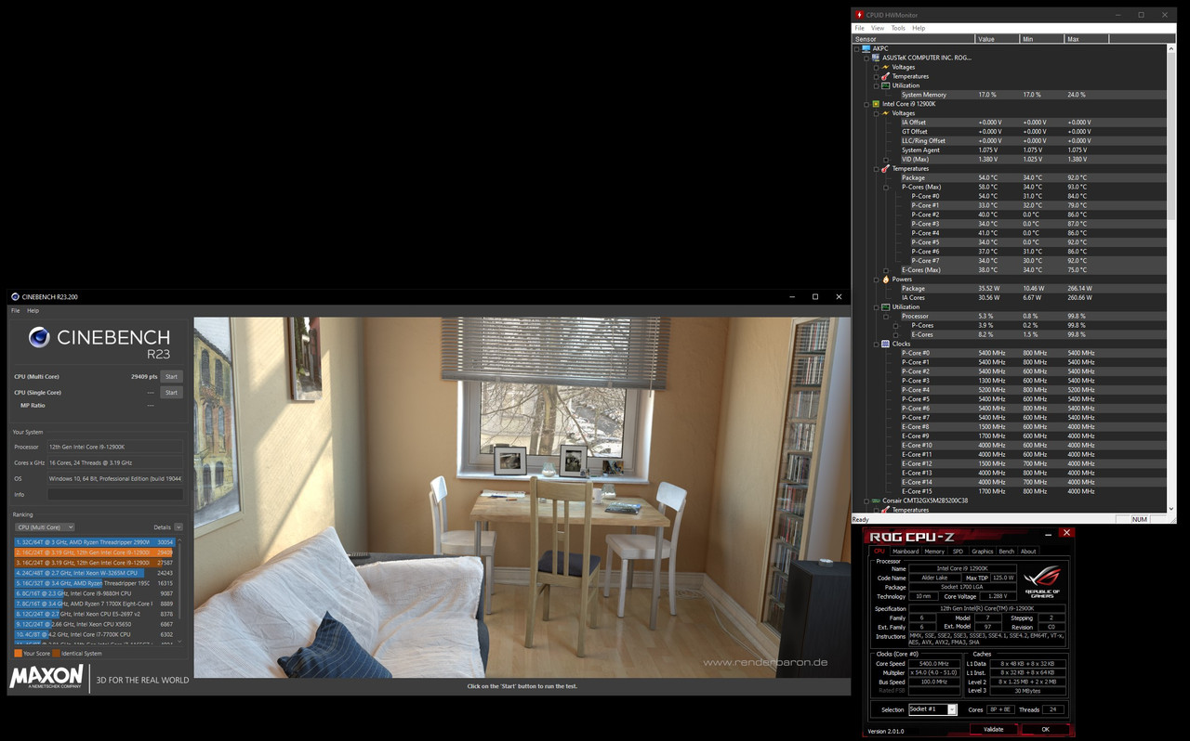The height and width of the screenshot is (741, 1190).
Task: Click the Clocks icon in HWMonitor
Action: [x=885, y=344]
